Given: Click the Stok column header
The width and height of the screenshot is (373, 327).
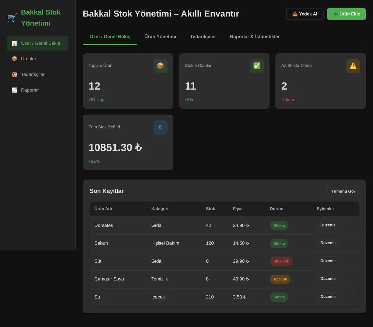Looking at the screenshot, I should click(x=210, y=208).
